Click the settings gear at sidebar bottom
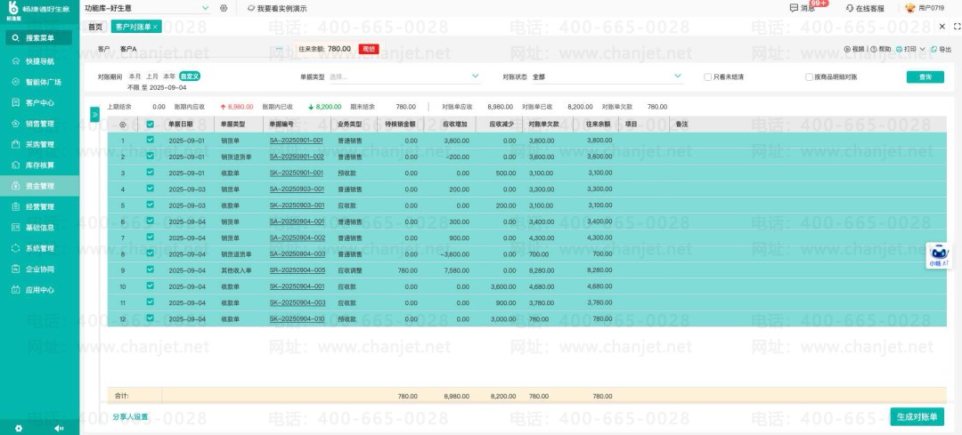This screenshot has height=435, width=962. (19, 428)
